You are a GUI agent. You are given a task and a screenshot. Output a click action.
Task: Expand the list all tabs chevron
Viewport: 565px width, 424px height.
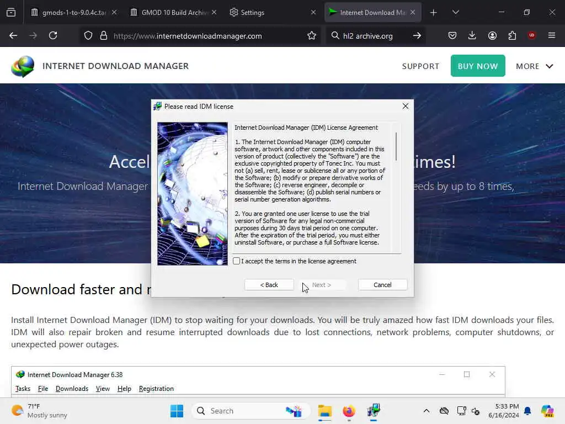(x=455, y=12)
